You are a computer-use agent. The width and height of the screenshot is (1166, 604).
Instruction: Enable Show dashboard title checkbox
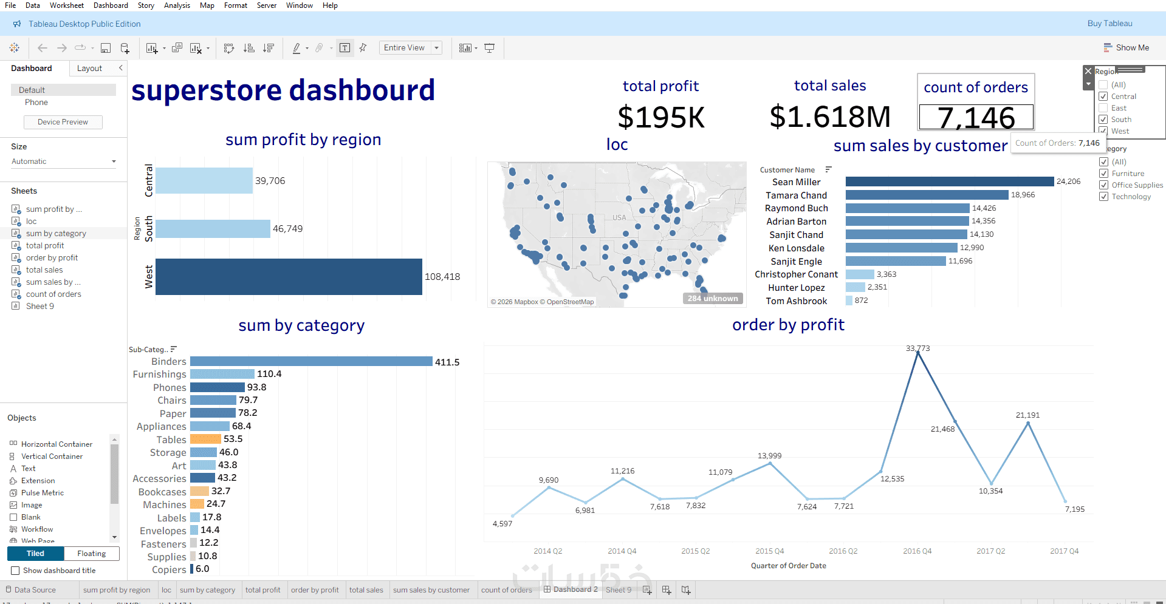click(x=15, y=571)
